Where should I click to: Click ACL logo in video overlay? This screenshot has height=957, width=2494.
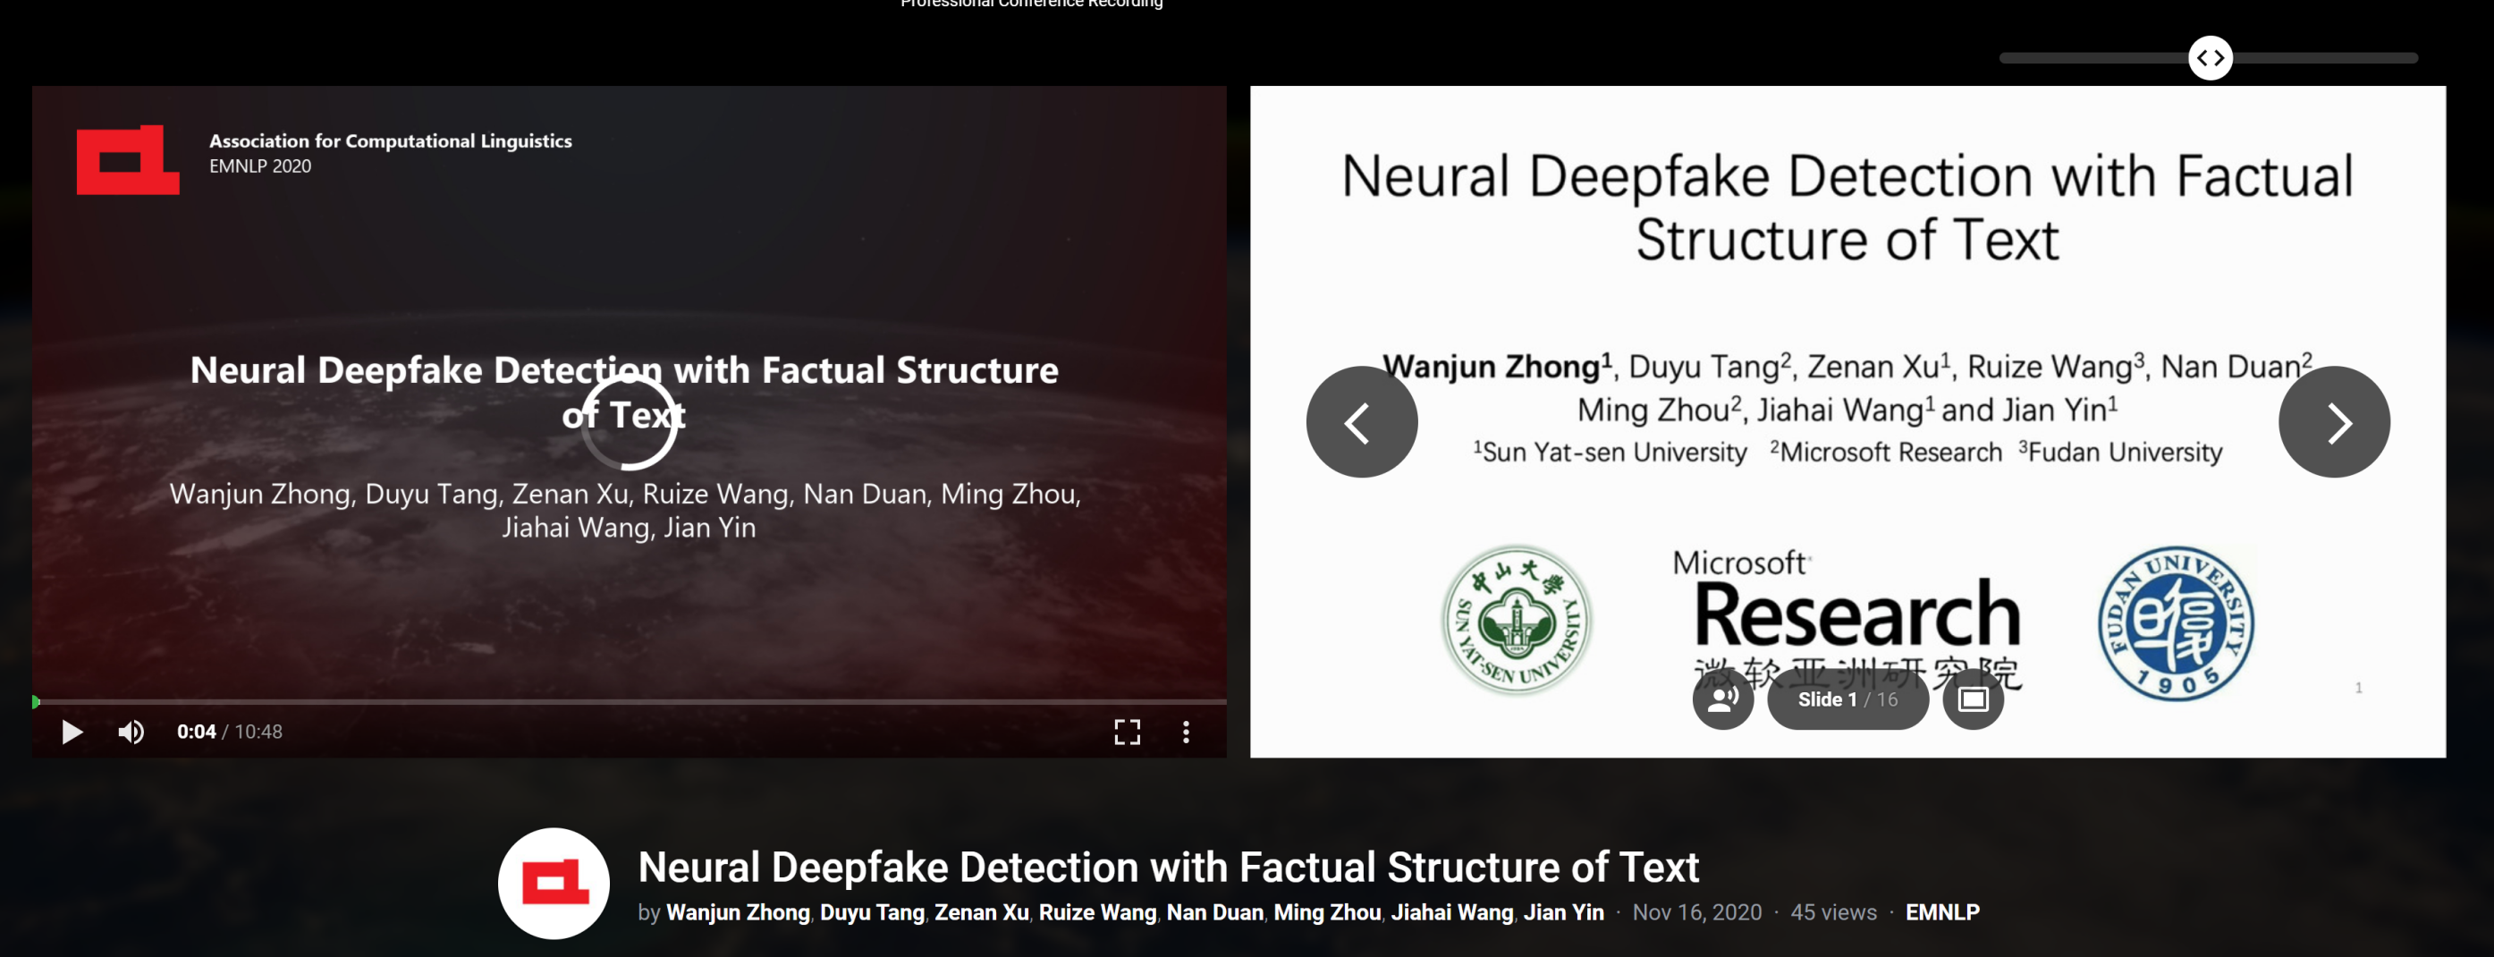coord(128,160)
